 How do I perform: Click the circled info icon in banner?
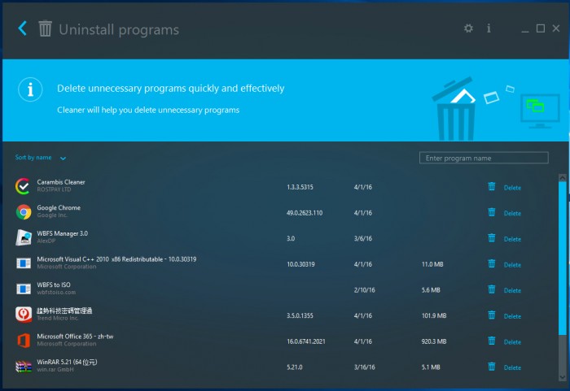coord(30,89)
